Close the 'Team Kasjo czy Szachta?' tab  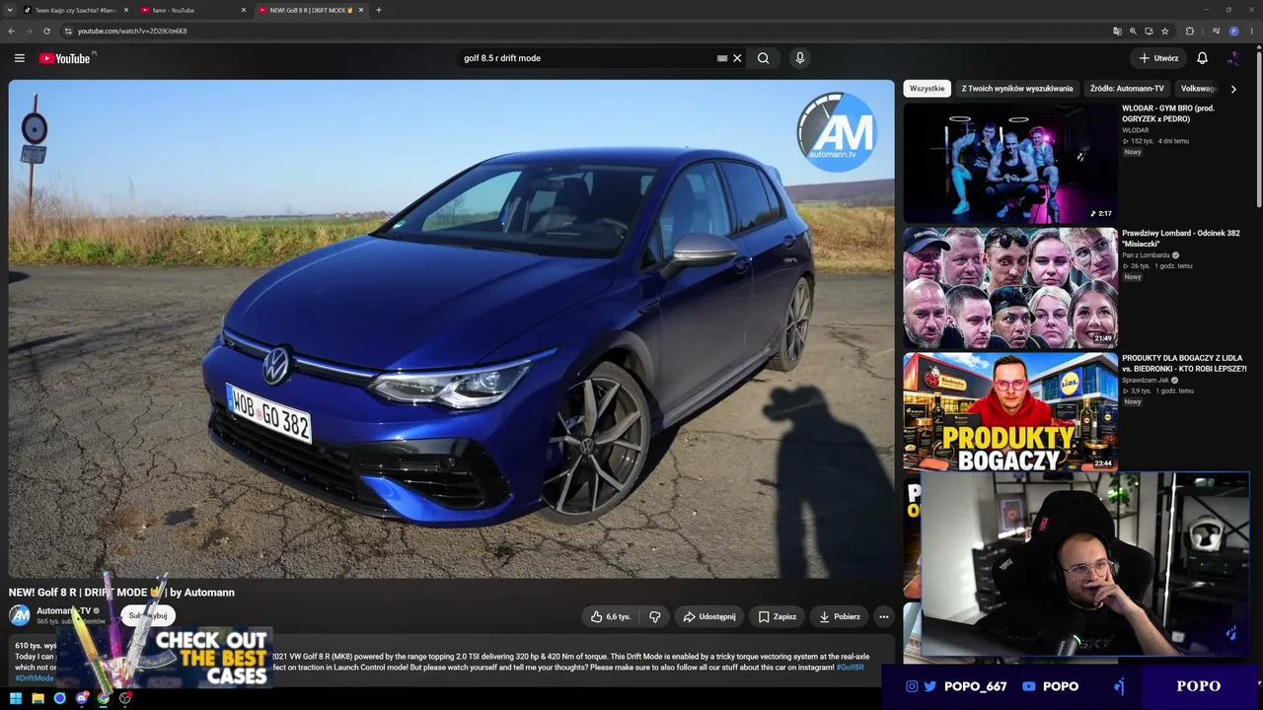126,10
